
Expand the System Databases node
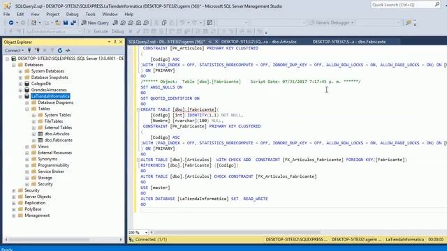coord(20,71)
